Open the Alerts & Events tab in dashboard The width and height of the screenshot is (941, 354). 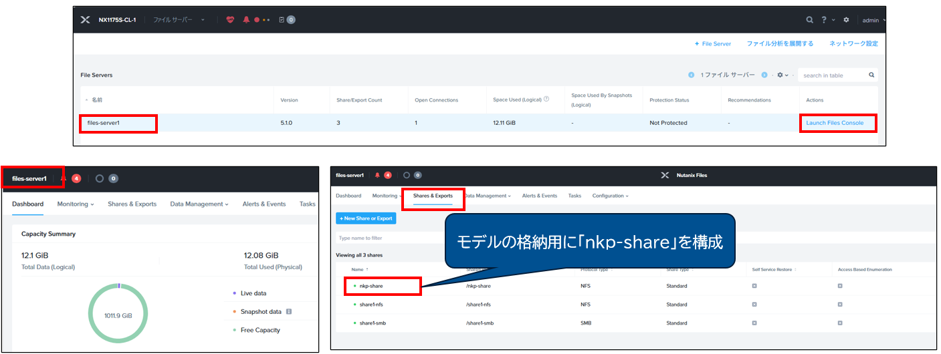(x=264, y=204)
